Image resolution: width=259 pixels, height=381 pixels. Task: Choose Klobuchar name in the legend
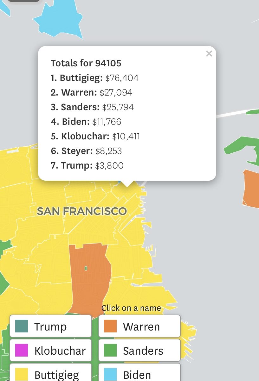pyautogui.click(x=60, y=351)
